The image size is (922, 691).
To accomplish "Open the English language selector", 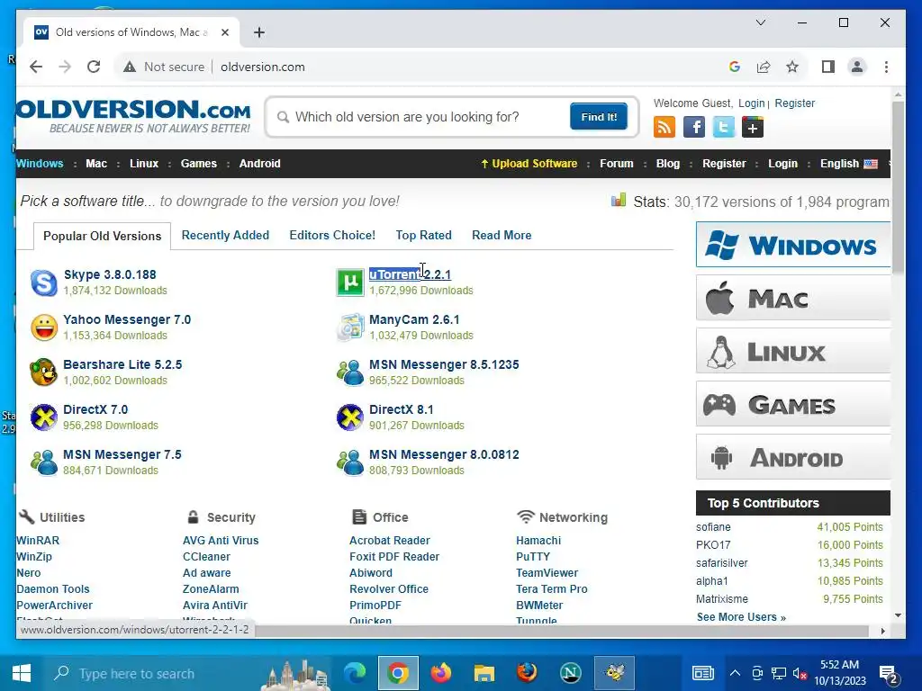I will point(848,164).
